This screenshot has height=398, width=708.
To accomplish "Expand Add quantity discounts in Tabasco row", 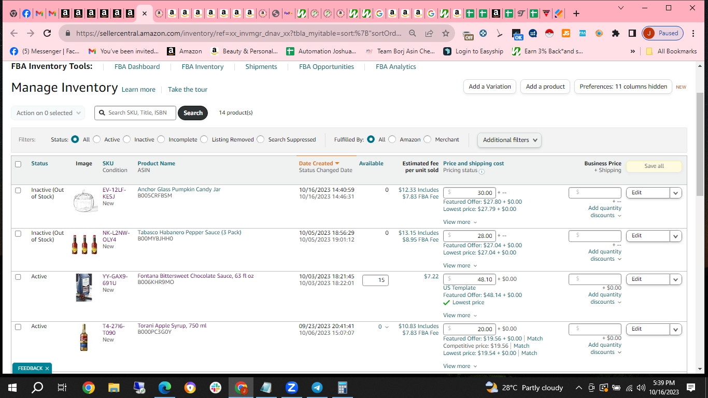I will pyautogui.click(x=605, y=255).
